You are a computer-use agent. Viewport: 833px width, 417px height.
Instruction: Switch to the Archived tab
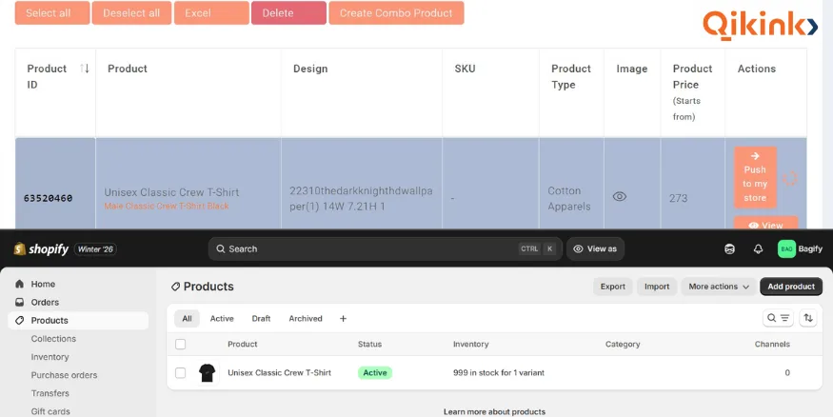pos(306,318)
